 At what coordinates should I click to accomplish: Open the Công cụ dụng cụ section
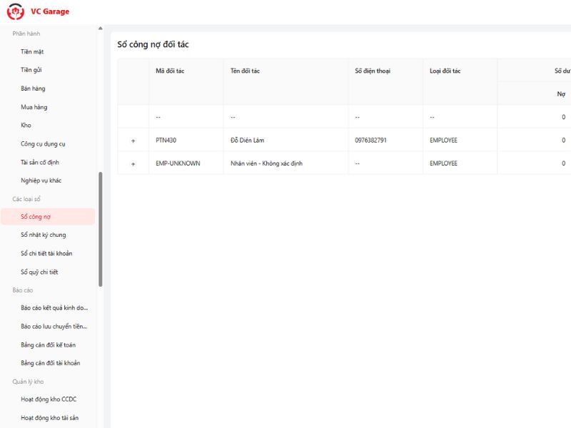pos(44,143)
